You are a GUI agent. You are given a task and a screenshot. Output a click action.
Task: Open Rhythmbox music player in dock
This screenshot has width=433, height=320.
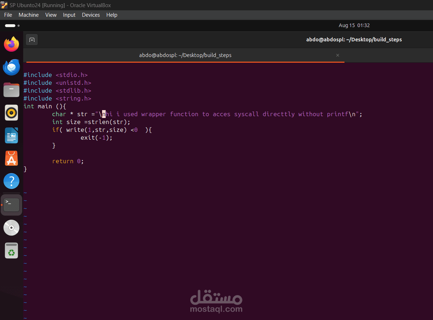click(x=11, y=113)
